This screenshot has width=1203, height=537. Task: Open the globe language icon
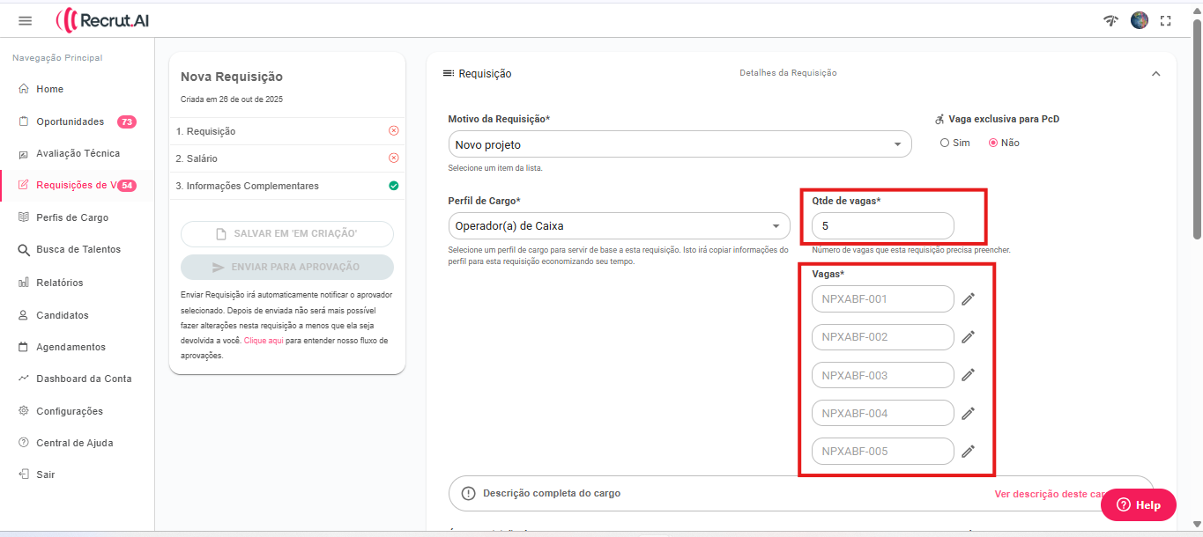point(1140,20)
